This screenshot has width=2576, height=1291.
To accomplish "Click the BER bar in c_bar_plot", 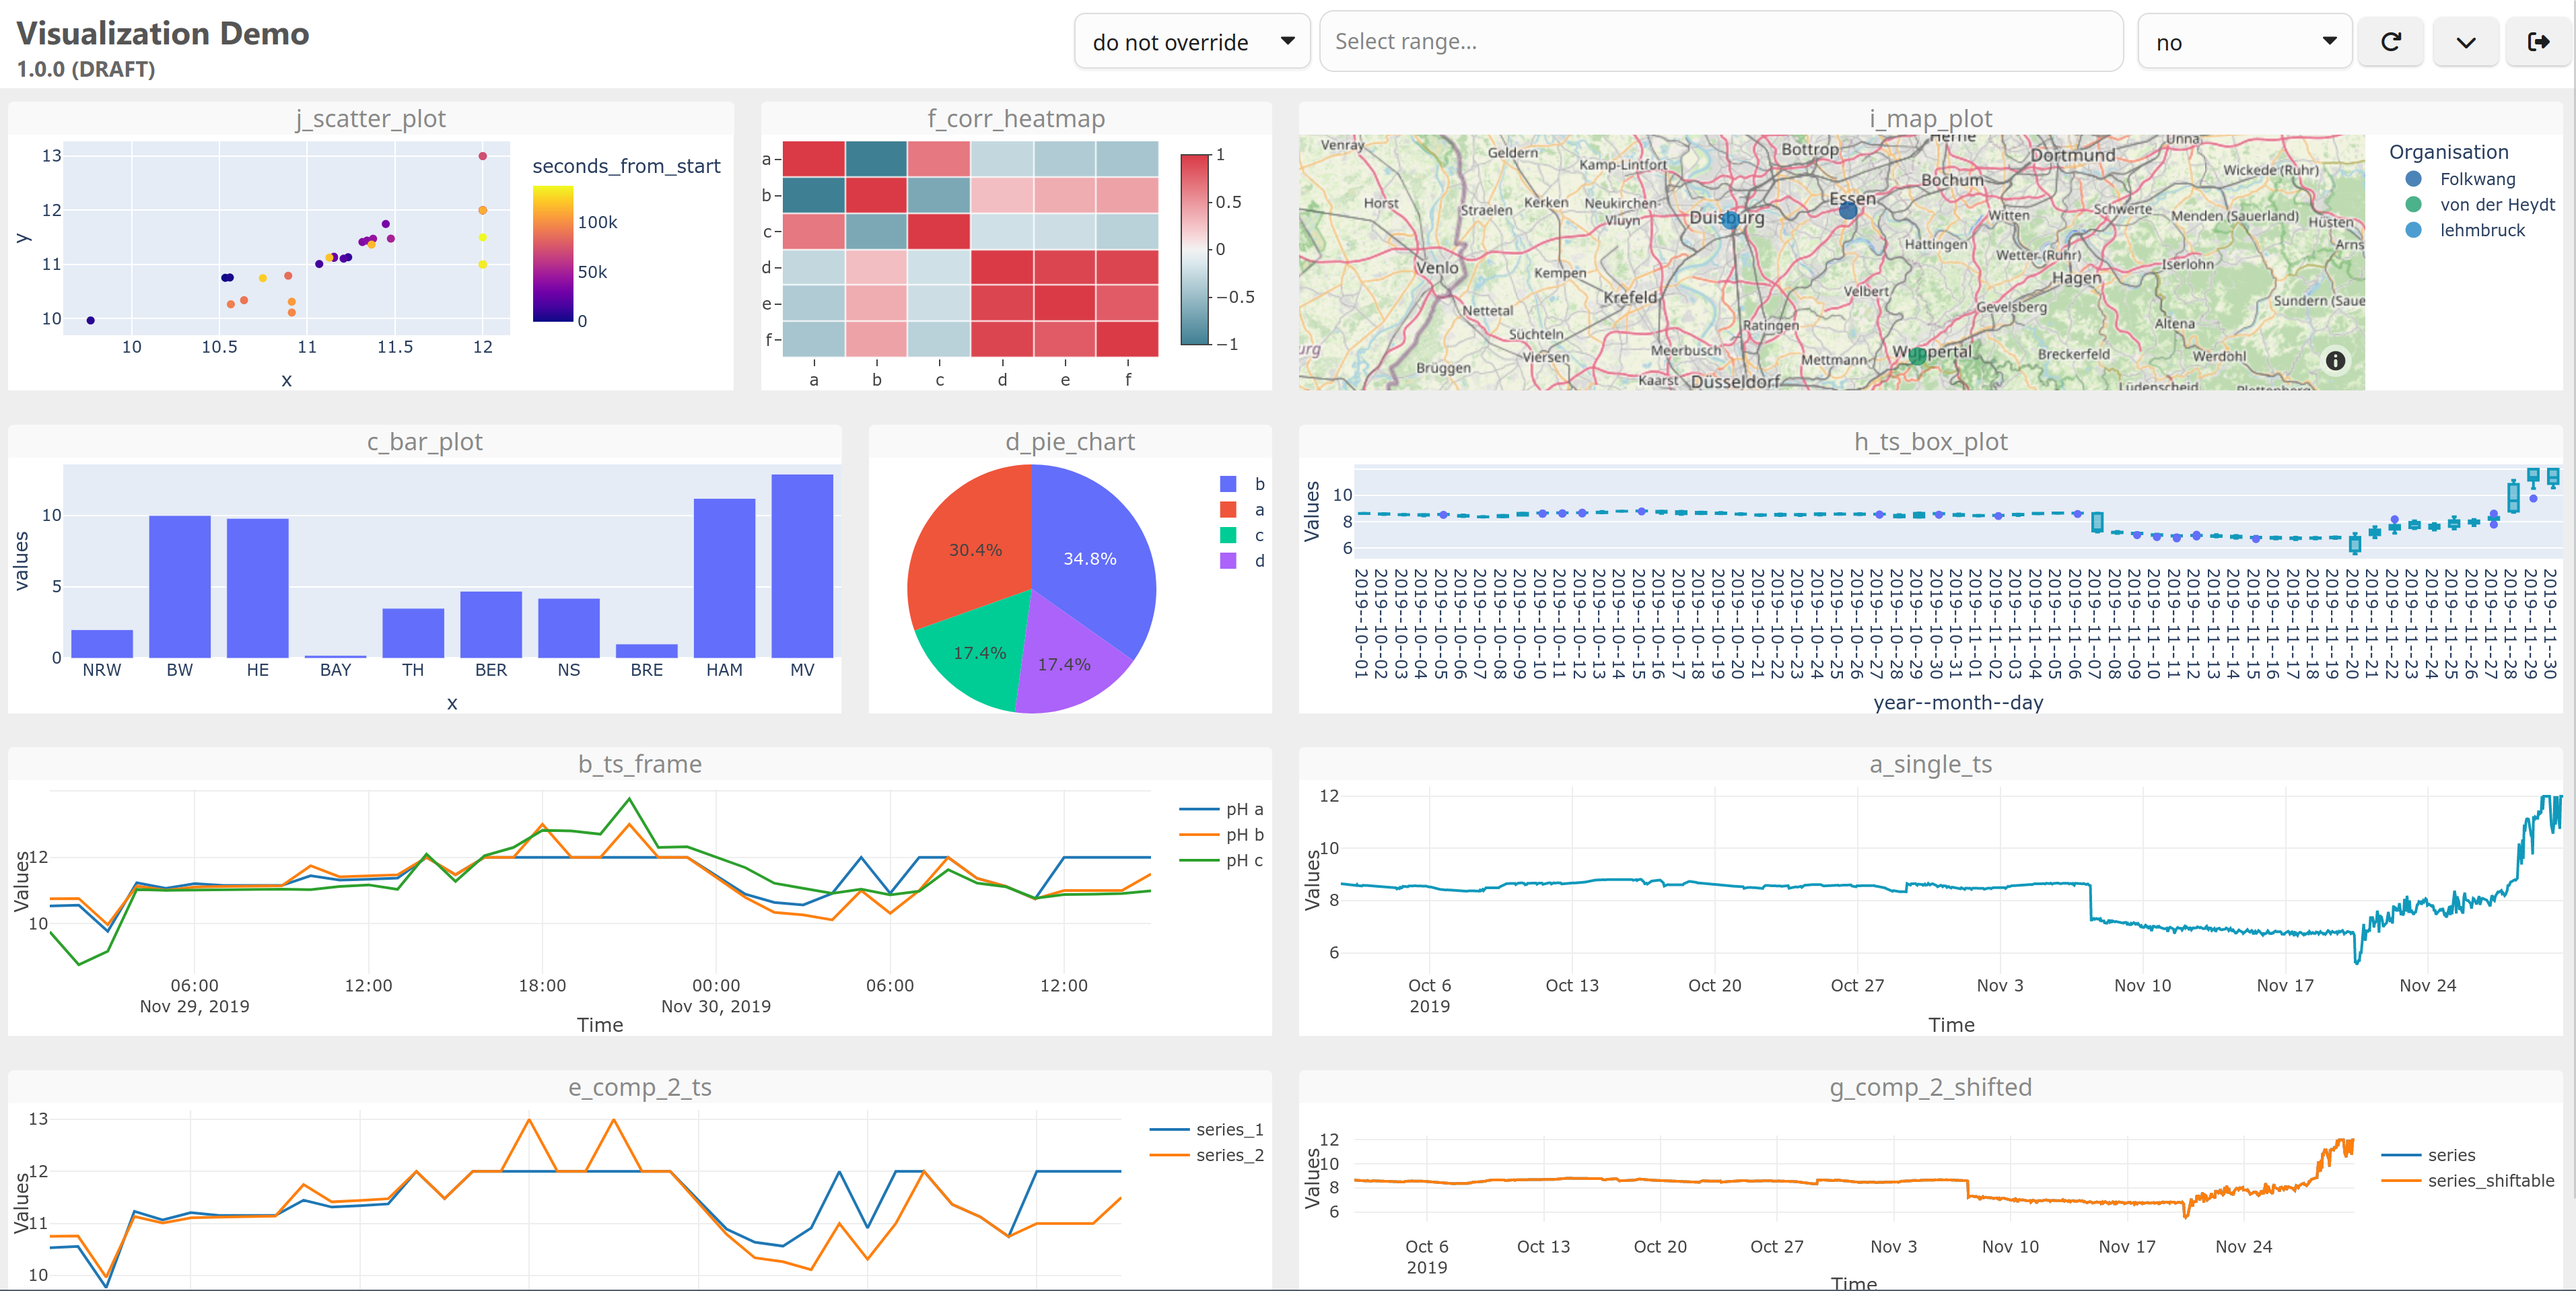I will pos(491,624).
